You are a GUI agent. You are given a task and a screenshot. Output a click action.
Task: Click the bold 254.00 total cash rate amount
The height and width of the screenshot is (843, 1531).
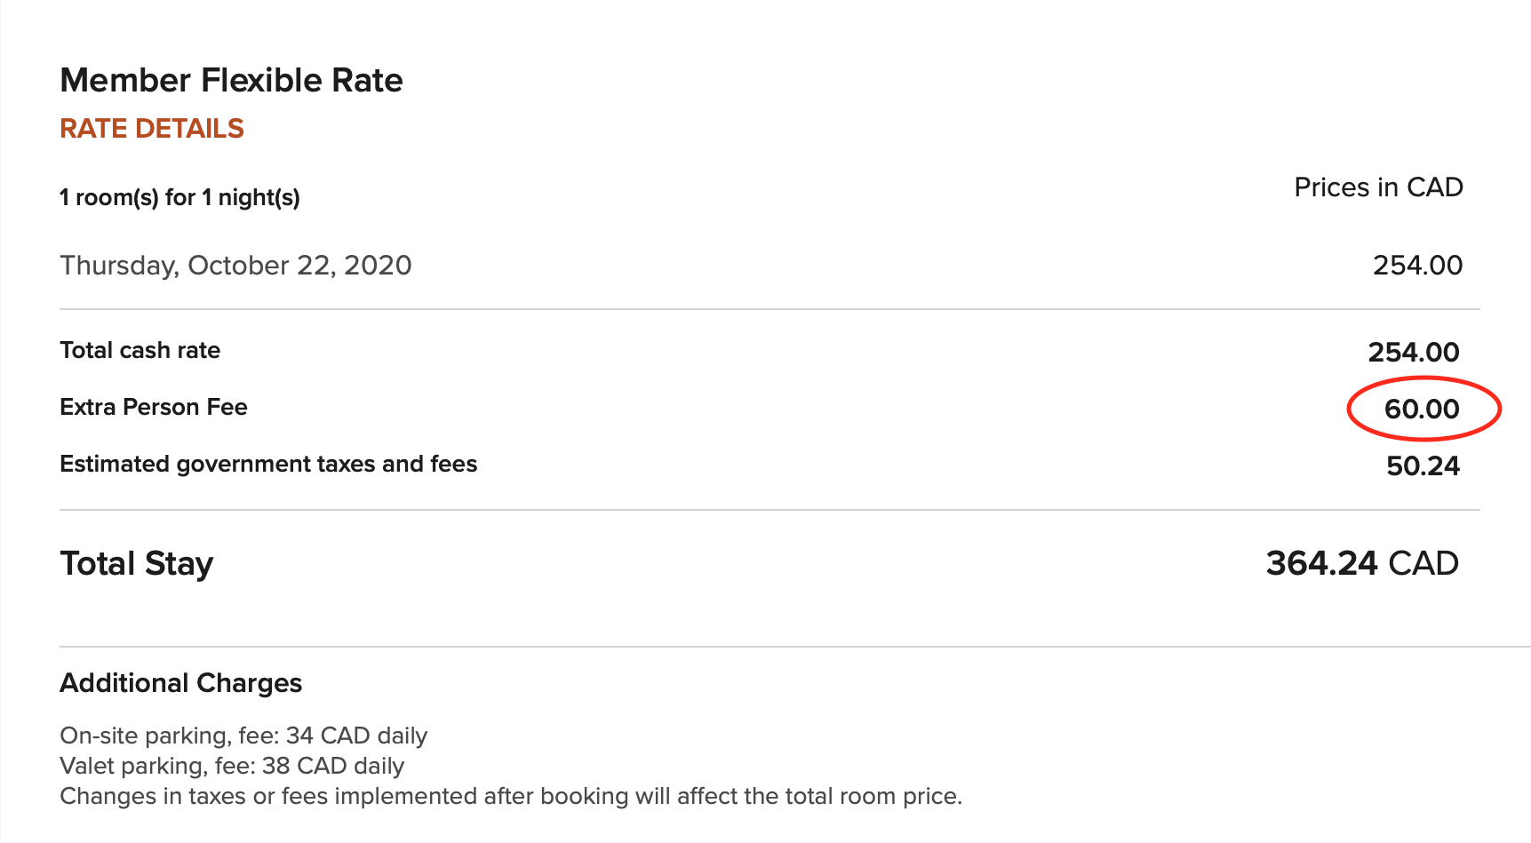click(x=1413, y=352)
